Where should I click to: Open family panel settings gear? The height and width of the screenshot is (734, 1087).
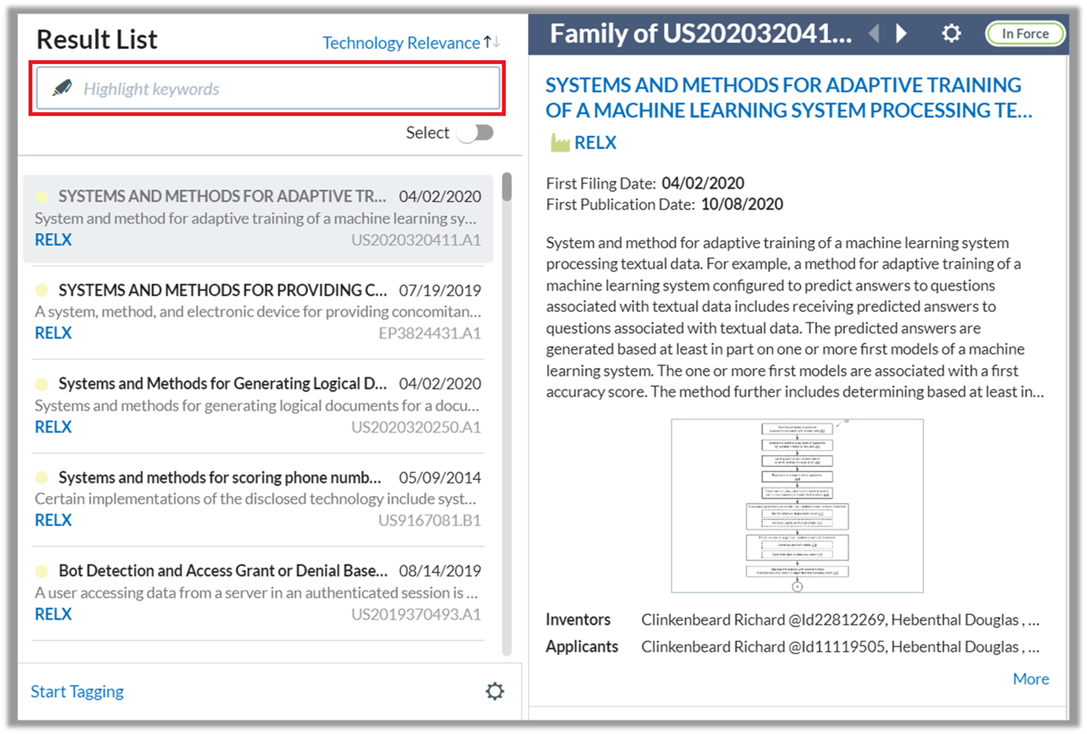[951, 33]
